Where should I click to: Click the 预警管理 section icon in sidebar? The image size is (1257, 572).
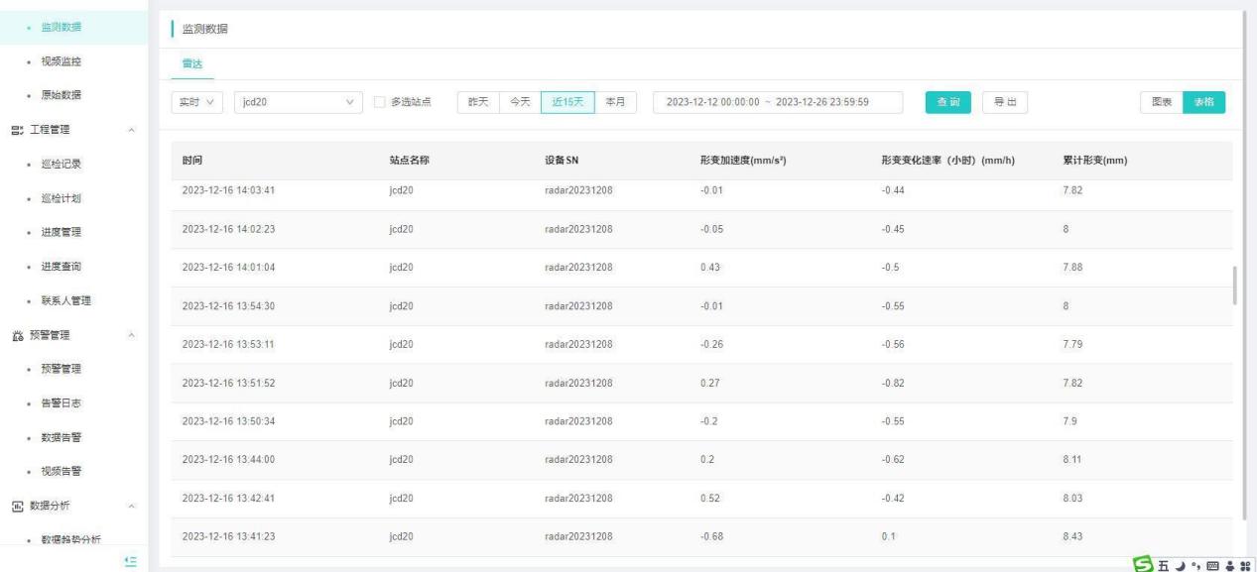tap(16, 335)
